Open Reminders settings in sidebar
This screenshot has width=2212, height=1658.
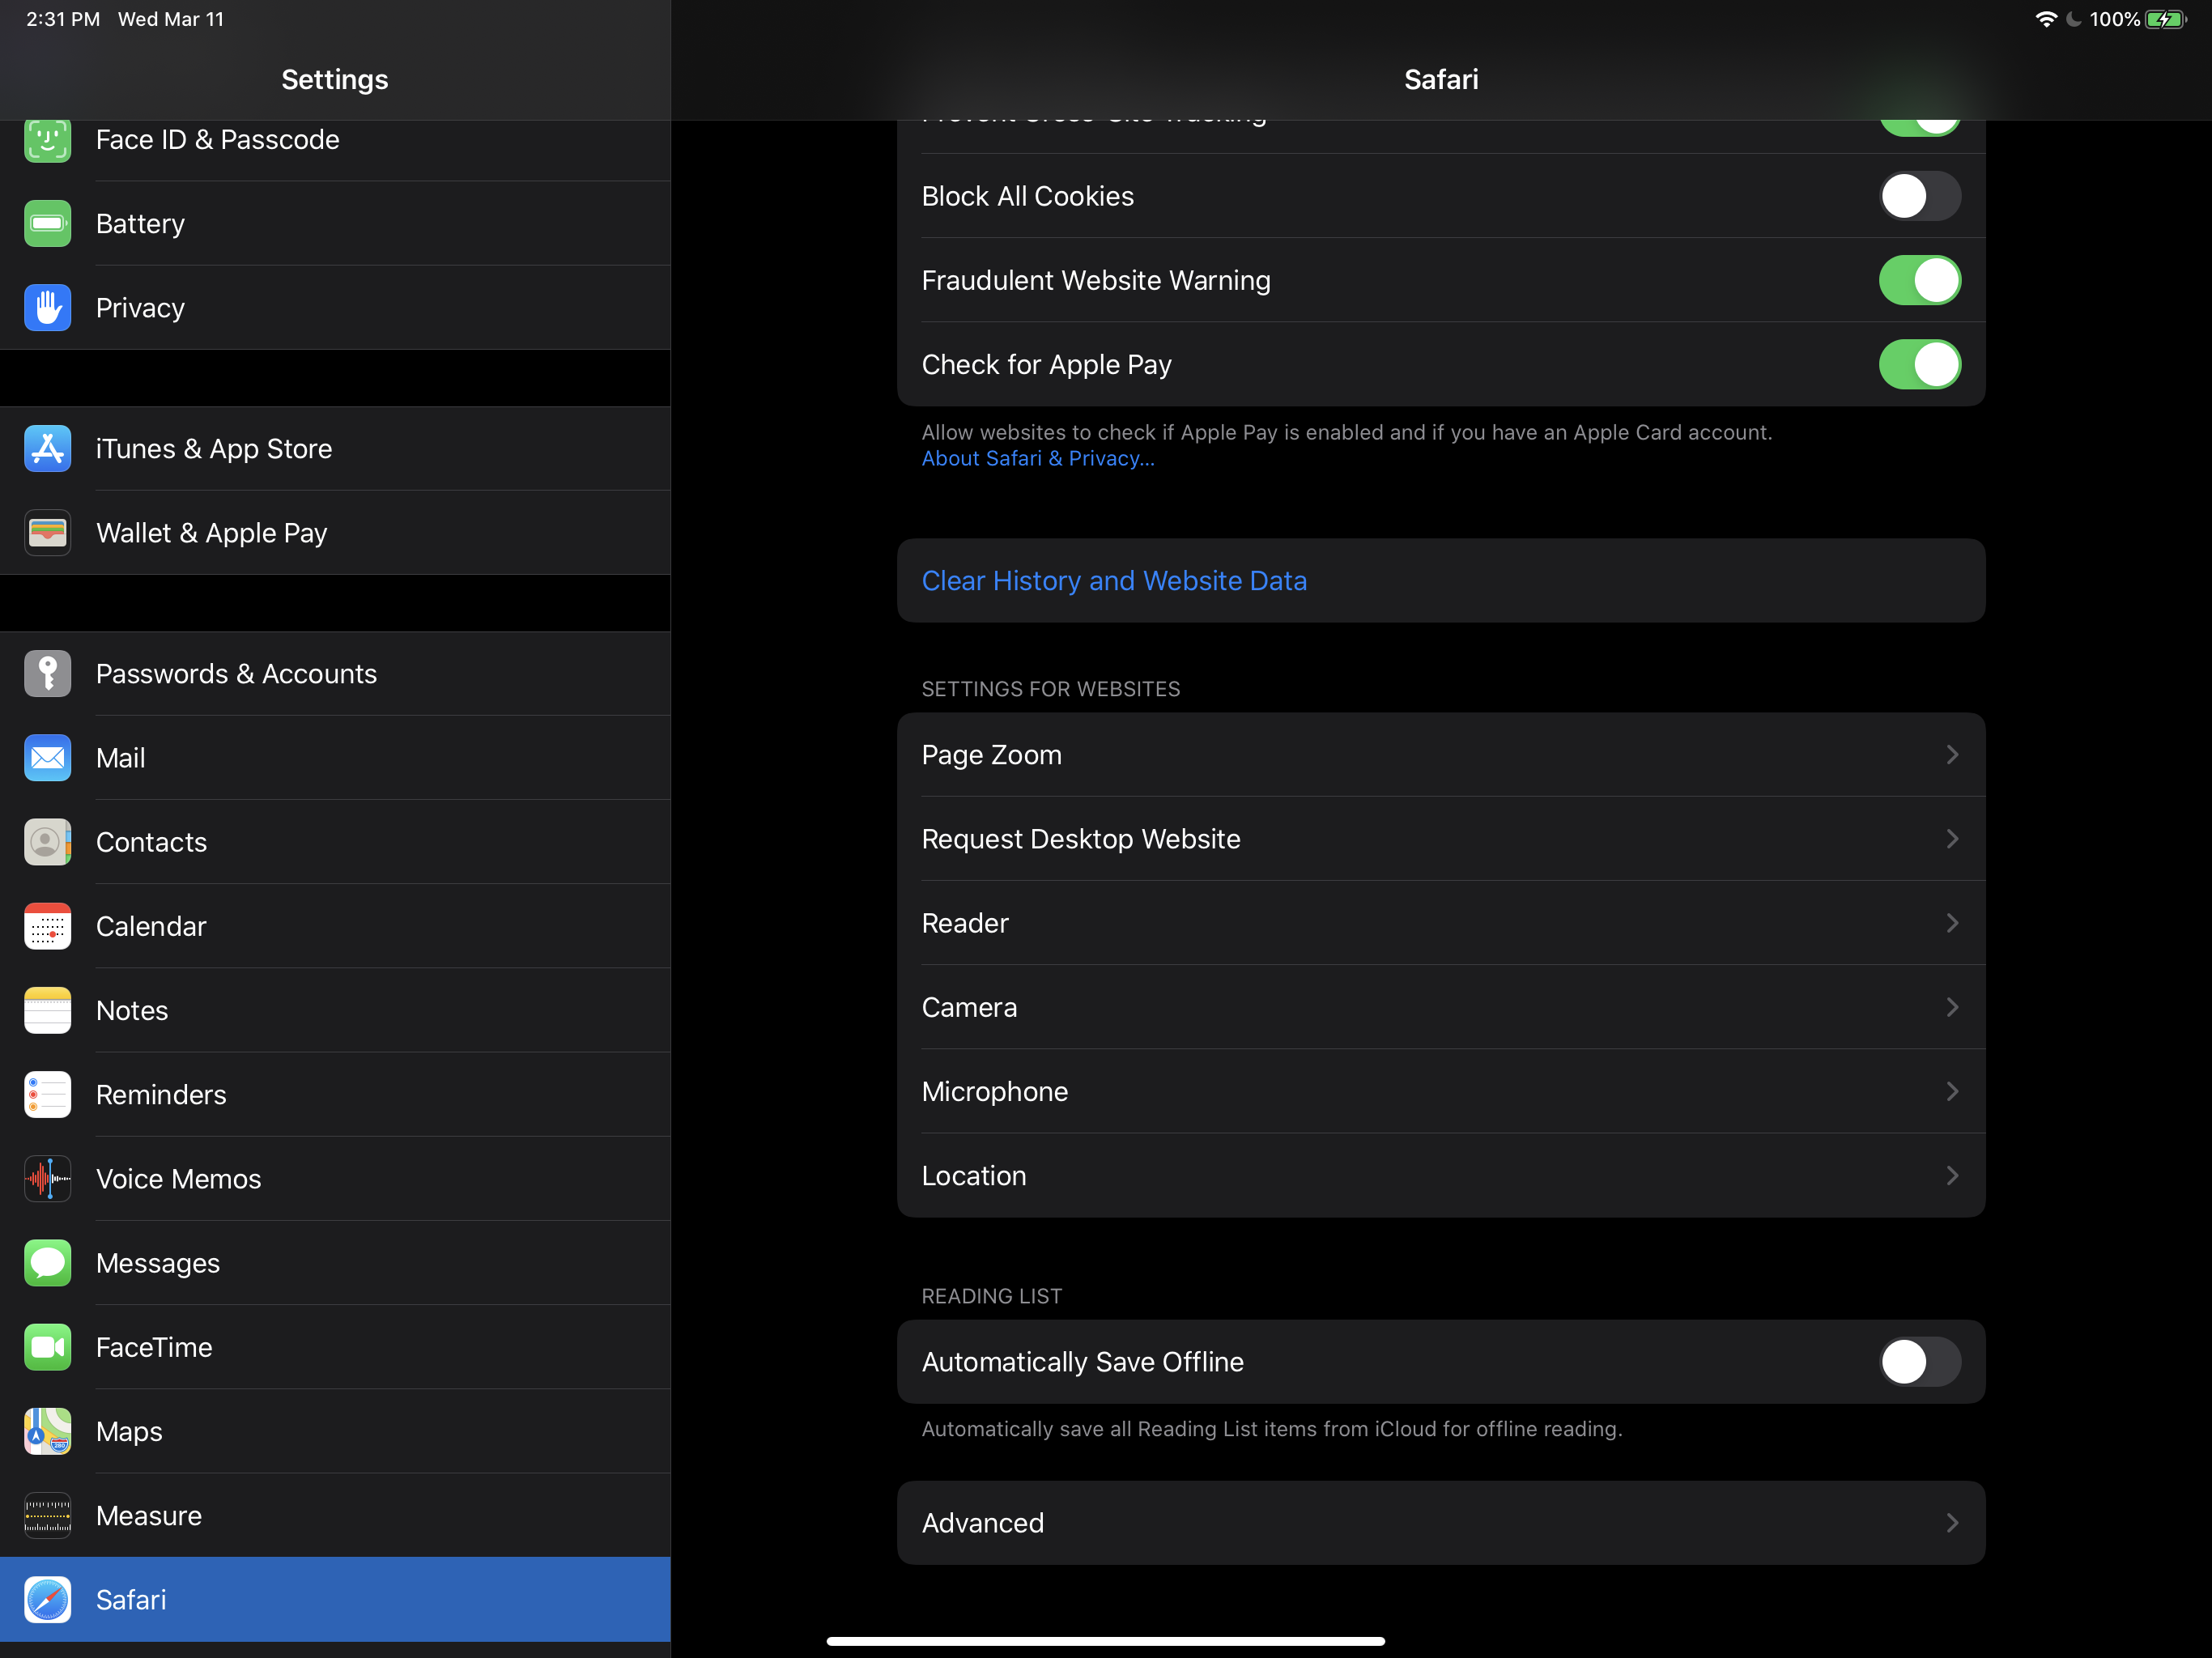point(335,1094)
